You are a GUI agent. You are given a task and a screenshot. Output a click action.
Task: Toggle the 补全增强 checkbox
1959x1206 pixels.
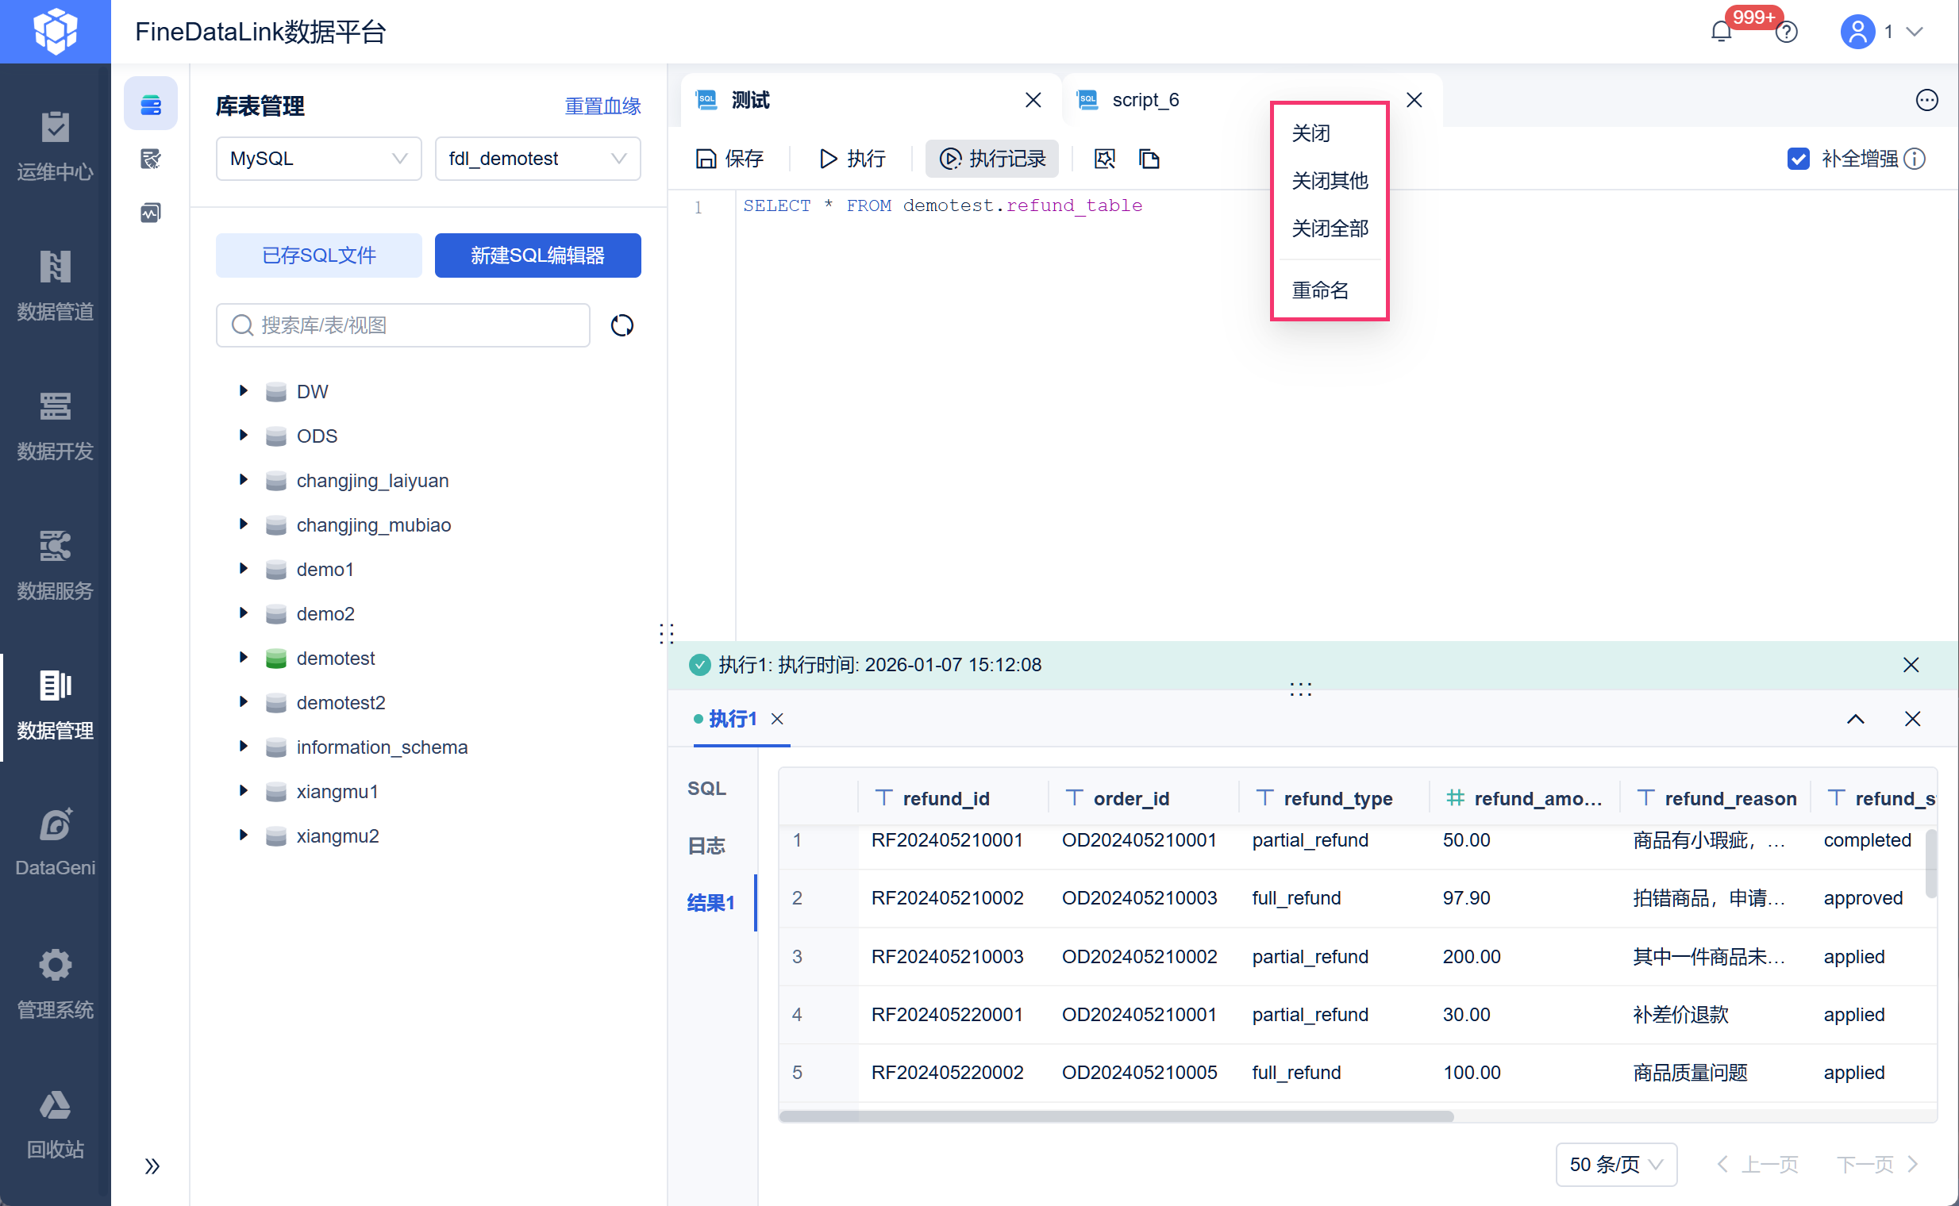(1798, 159)
